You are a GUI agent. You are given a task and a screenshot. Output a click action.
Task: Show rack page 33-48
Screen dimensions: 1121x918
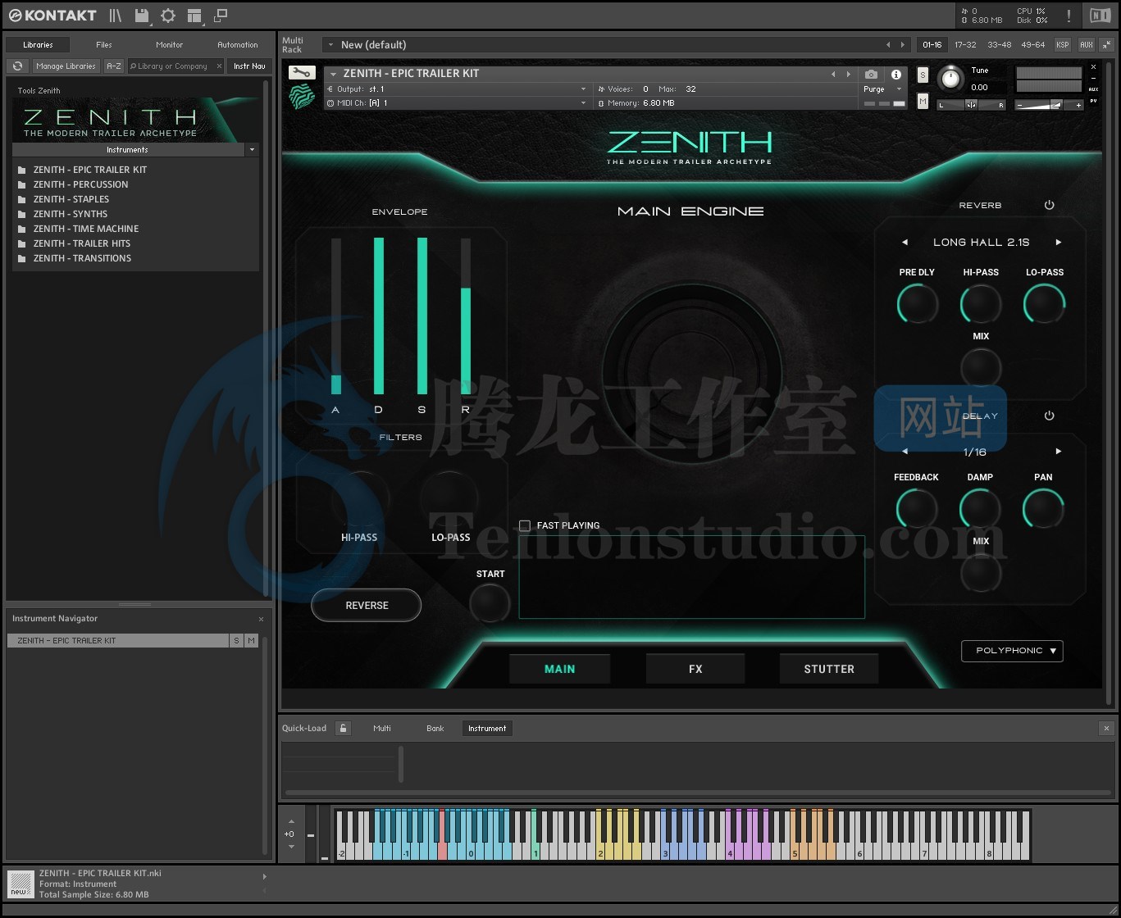click(x=999, y=45)
